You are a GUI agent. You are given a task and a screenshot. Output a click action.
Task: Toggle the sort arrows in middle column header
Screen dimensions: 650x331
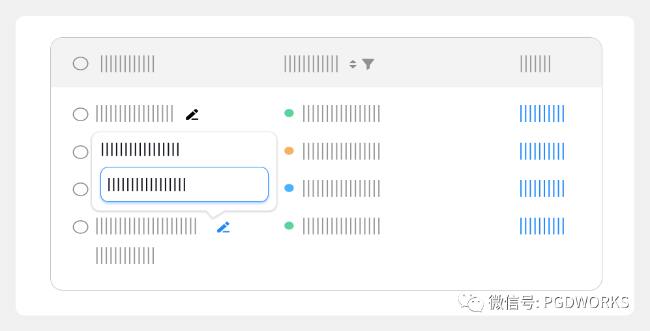coord(353,64)
